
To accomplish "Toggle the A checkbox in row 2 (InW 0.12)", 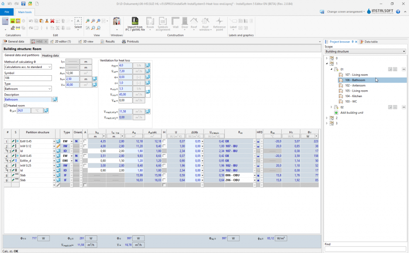I will (85, 146).
